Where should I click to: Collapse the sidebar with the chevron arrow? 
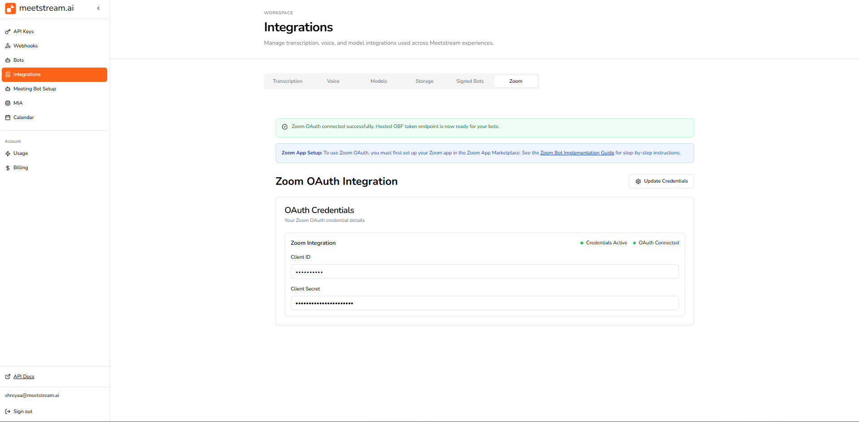click(99, 8)
